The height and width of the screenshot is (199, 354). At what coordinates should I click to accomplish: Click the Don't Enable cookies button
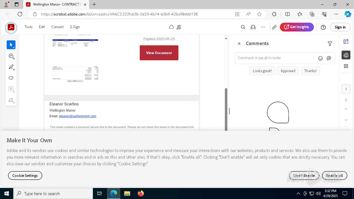(304, 176)
